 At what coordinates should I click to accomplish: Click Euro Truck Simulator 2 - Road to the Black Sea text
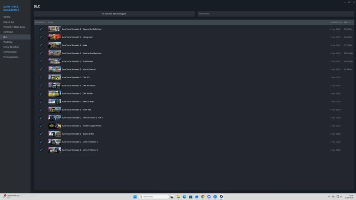click(x=82, y=53)
